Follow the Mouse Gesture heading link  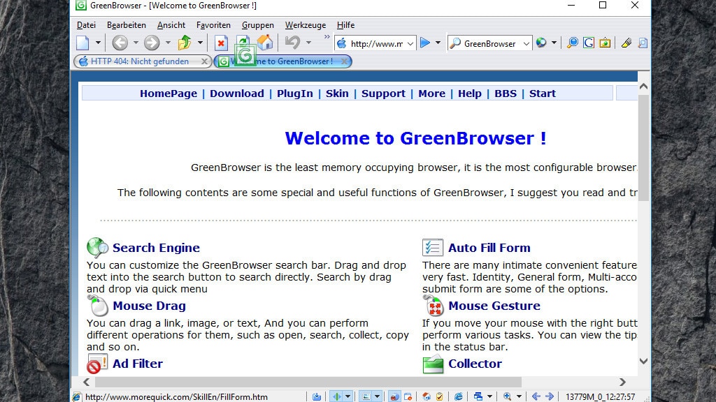[494, 306]
